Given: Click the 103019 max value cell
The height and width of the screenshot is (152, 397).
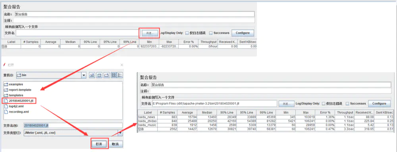Looking at the screenshot, I should point(305,117).
